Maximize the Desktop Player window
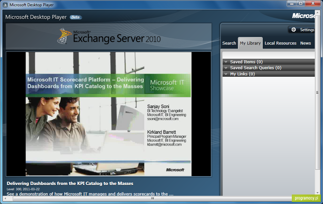Image resolution: width=323 pixels, height=204 pixels. [x=301, y=4]
